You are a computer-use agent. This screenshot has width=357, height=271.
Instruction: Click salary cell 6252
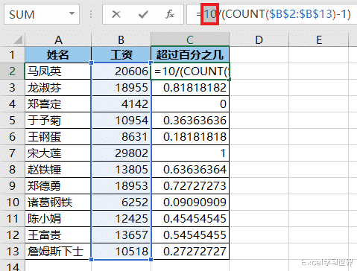[x=121, y=203]
